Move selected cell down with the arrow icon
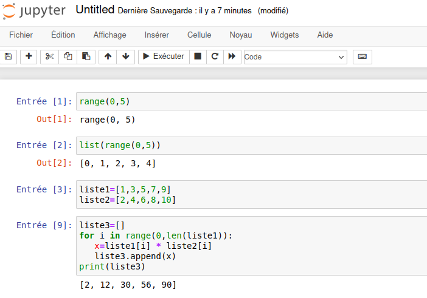 coord(125,56)
